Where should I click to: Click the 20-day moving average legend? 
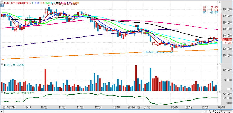pyautogui.click(x=48, y=3)
